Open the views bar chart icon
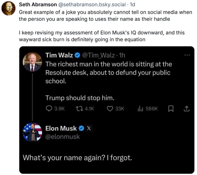 pos(140,109)
